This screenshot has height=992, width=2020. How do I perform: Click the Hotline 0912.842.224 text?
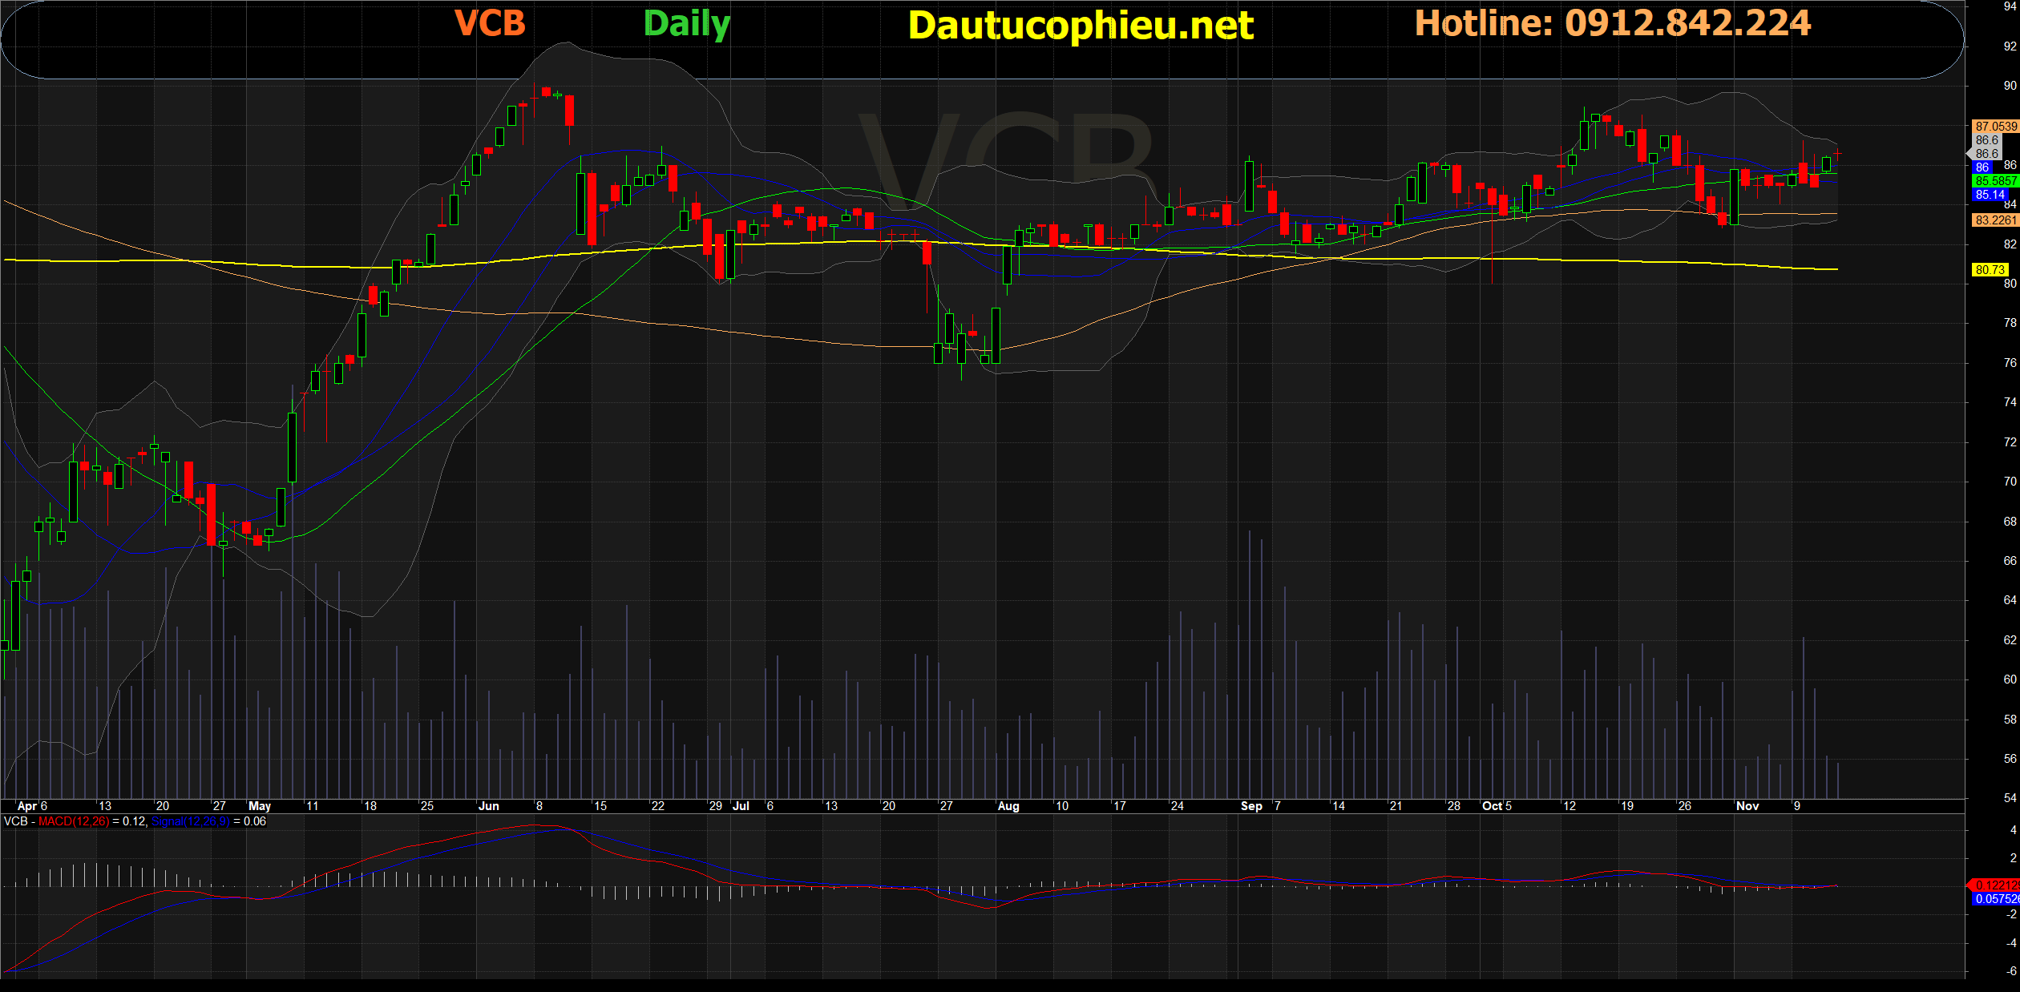[x=1612, y=23]
